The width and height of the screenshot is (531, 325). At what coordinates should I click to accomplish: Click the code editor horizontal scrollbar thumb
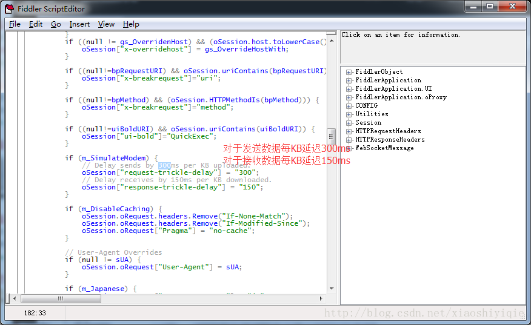(x=61, y=298)
